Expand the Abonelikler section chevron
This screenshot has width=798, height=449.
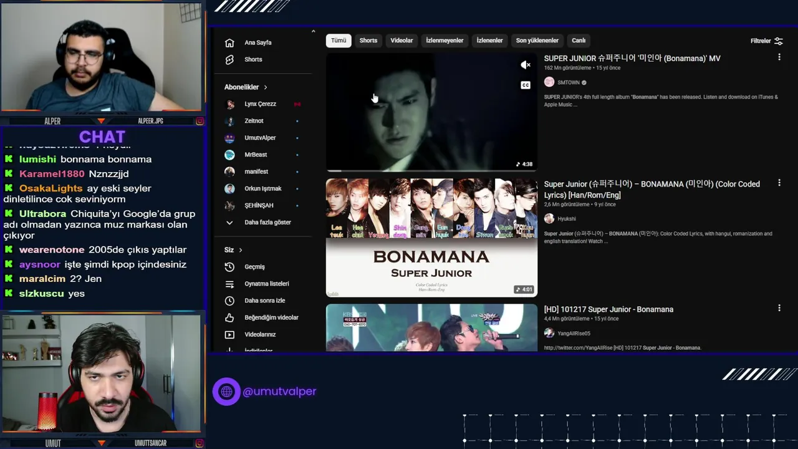[x=265, y=87]
